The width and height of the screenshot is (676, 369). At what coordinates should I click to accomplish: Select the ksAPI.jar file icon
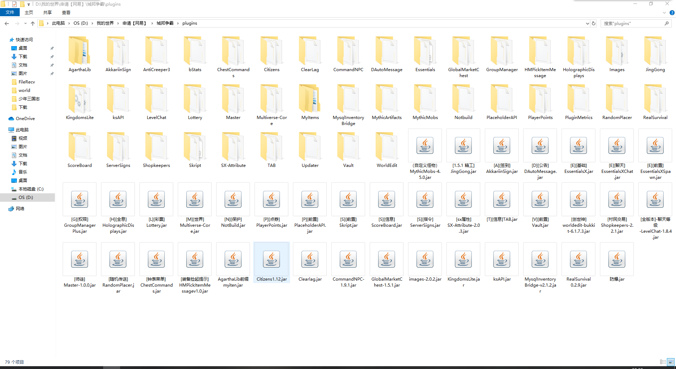(502, 259)
